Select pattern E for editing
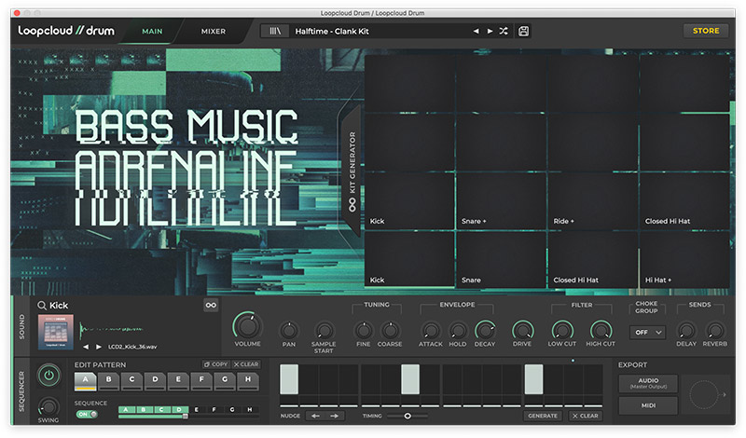This screenshot has width=746, height=438. [x=178, y=381]
